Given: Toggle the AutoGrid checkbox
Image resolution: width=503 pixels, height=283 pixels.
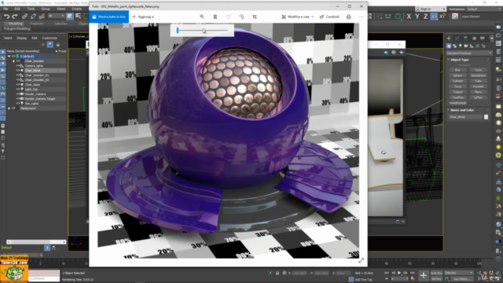Looking at the screenshot, I should click(457, 64).
